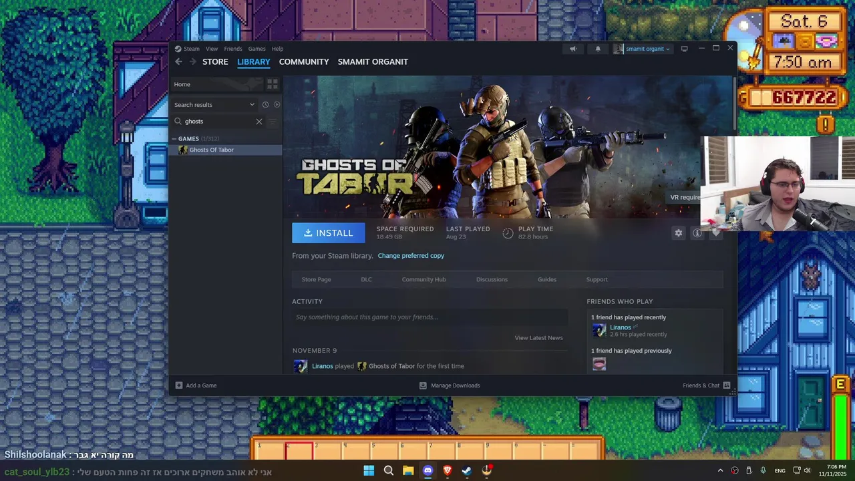Open the Friends menu
Viewport: 855px width, 481px height.
[233, 49]
